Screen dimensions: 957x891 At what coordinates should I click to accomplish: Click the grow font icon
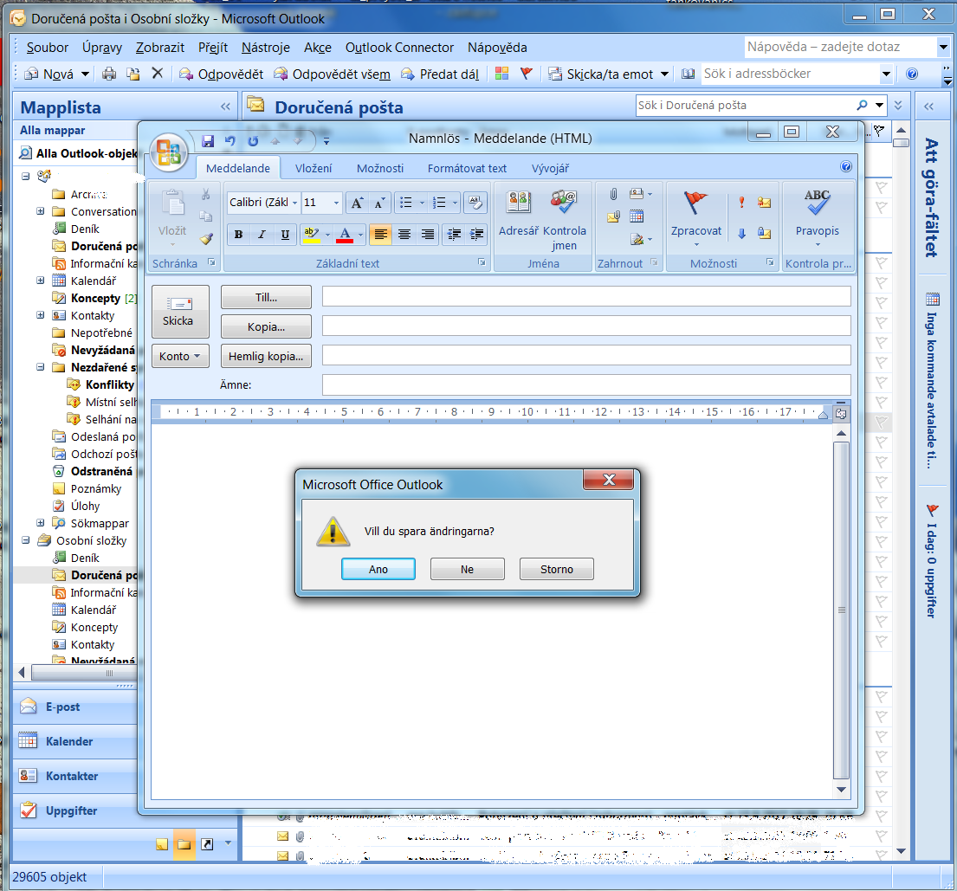[357, 203]
